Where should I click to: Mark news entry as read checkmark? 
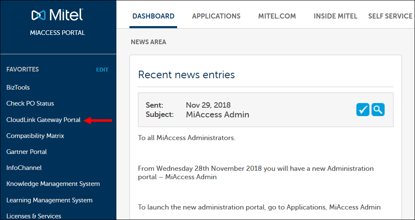tap(363, 110)
